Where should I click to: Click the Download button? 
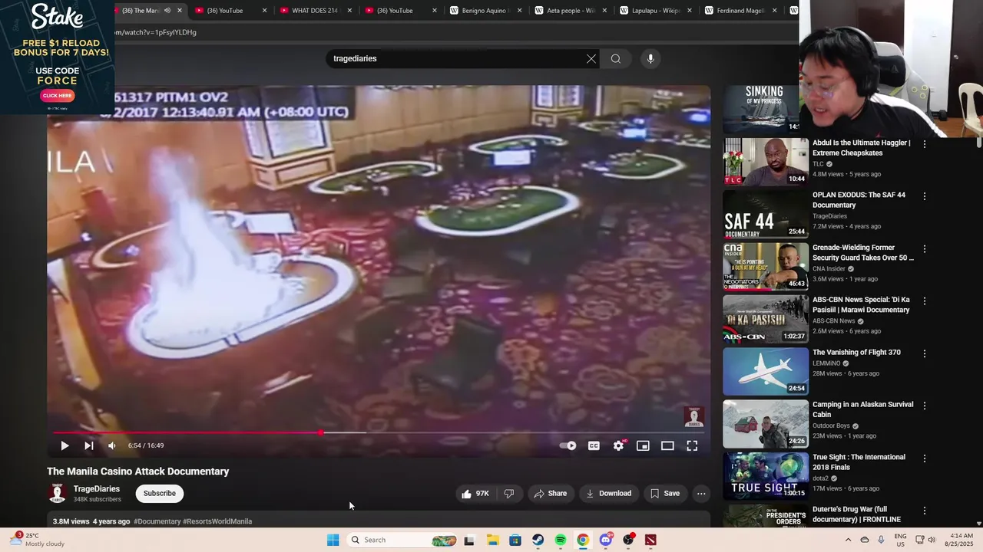pyautogui.click(x=608, y=494)
